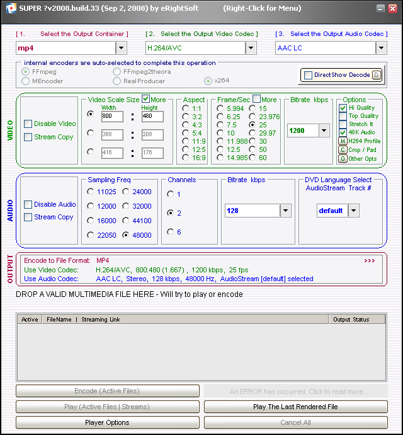Viewport: 403px width, 435px height.
Task: Click the D icon on DirectShow Decode
Action: [x=377, y=75]
